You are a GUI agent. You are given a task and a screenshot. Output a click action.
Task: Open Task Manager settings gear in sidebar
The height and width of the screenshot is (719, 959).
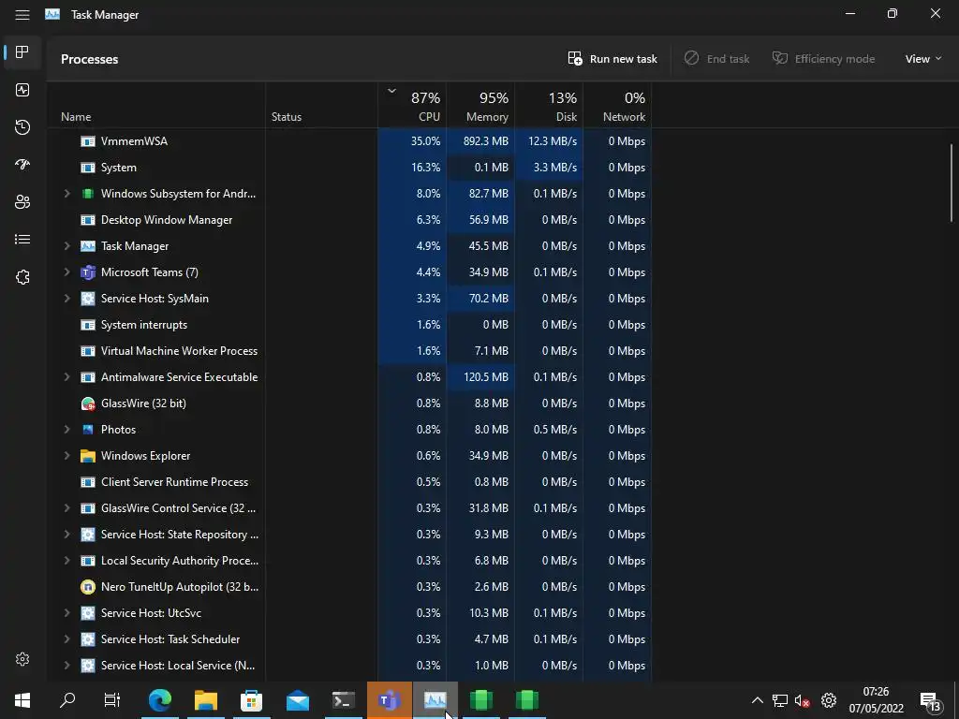tap(22, 659)
